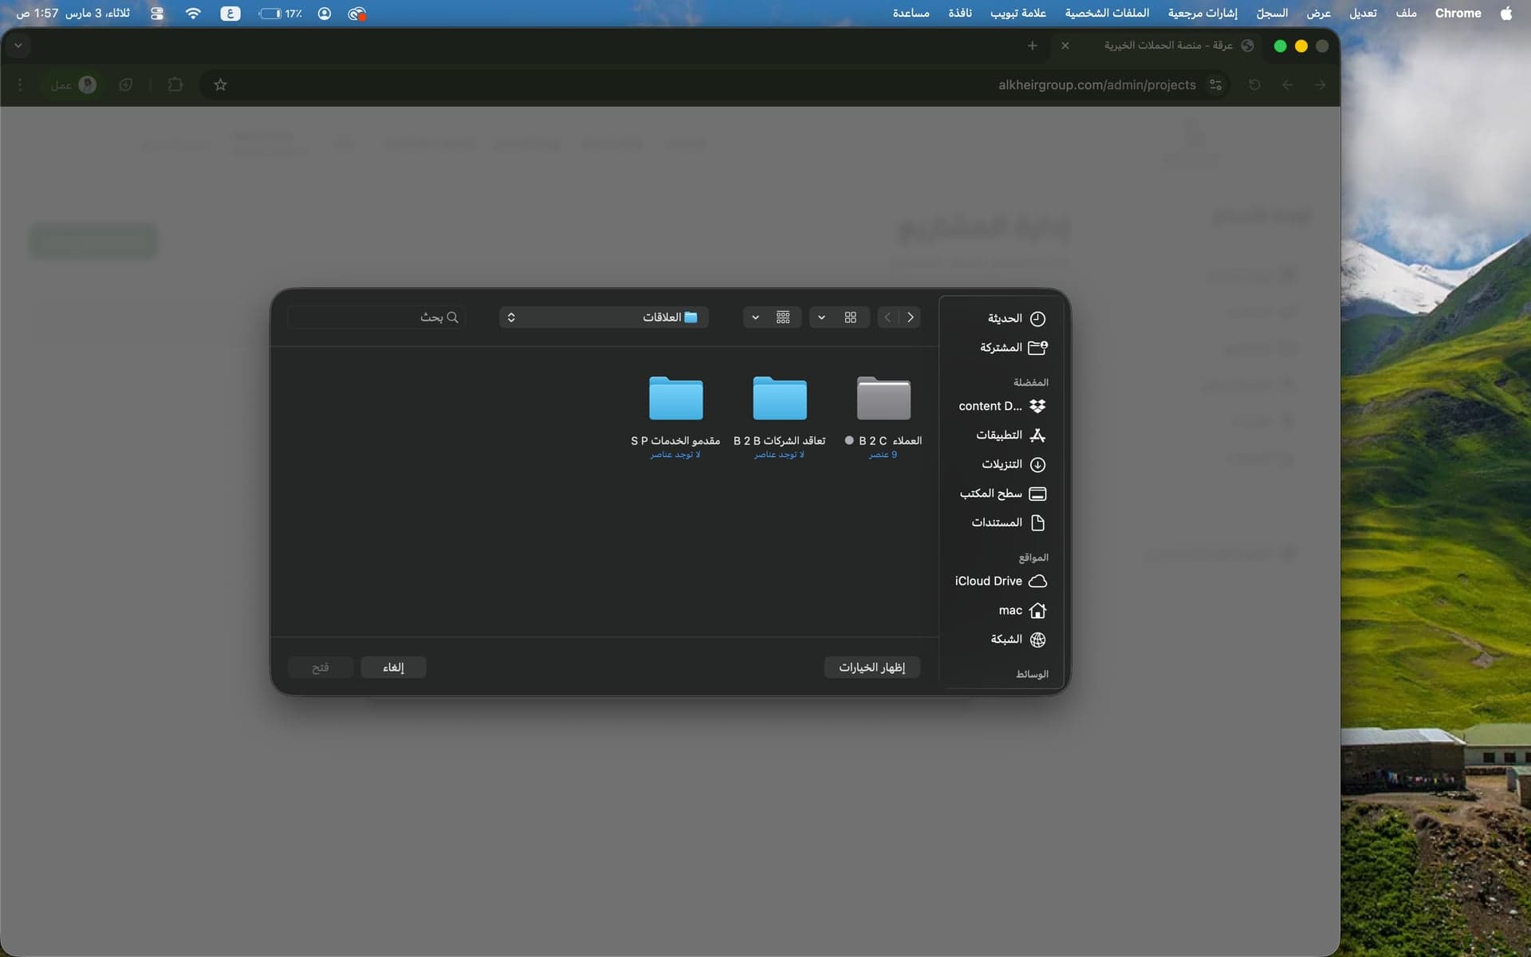
Task: Select the gray B2C العملاء folder
Action: pyautogui.click(x=884, y=398)
